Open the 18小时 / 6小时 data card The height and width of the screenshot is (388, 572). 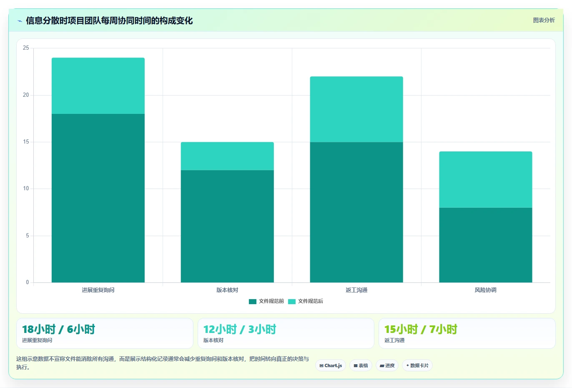(x=105, y=333)
